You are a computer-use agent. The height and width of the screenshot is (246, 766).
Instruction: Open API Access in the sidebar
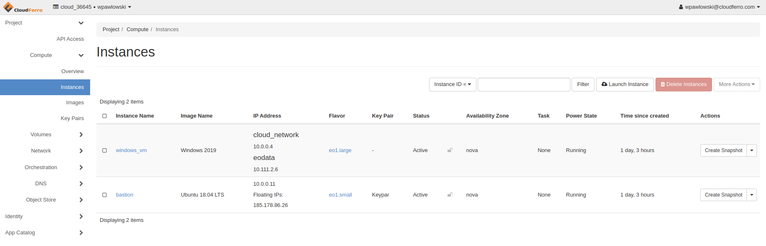[70, 39]
